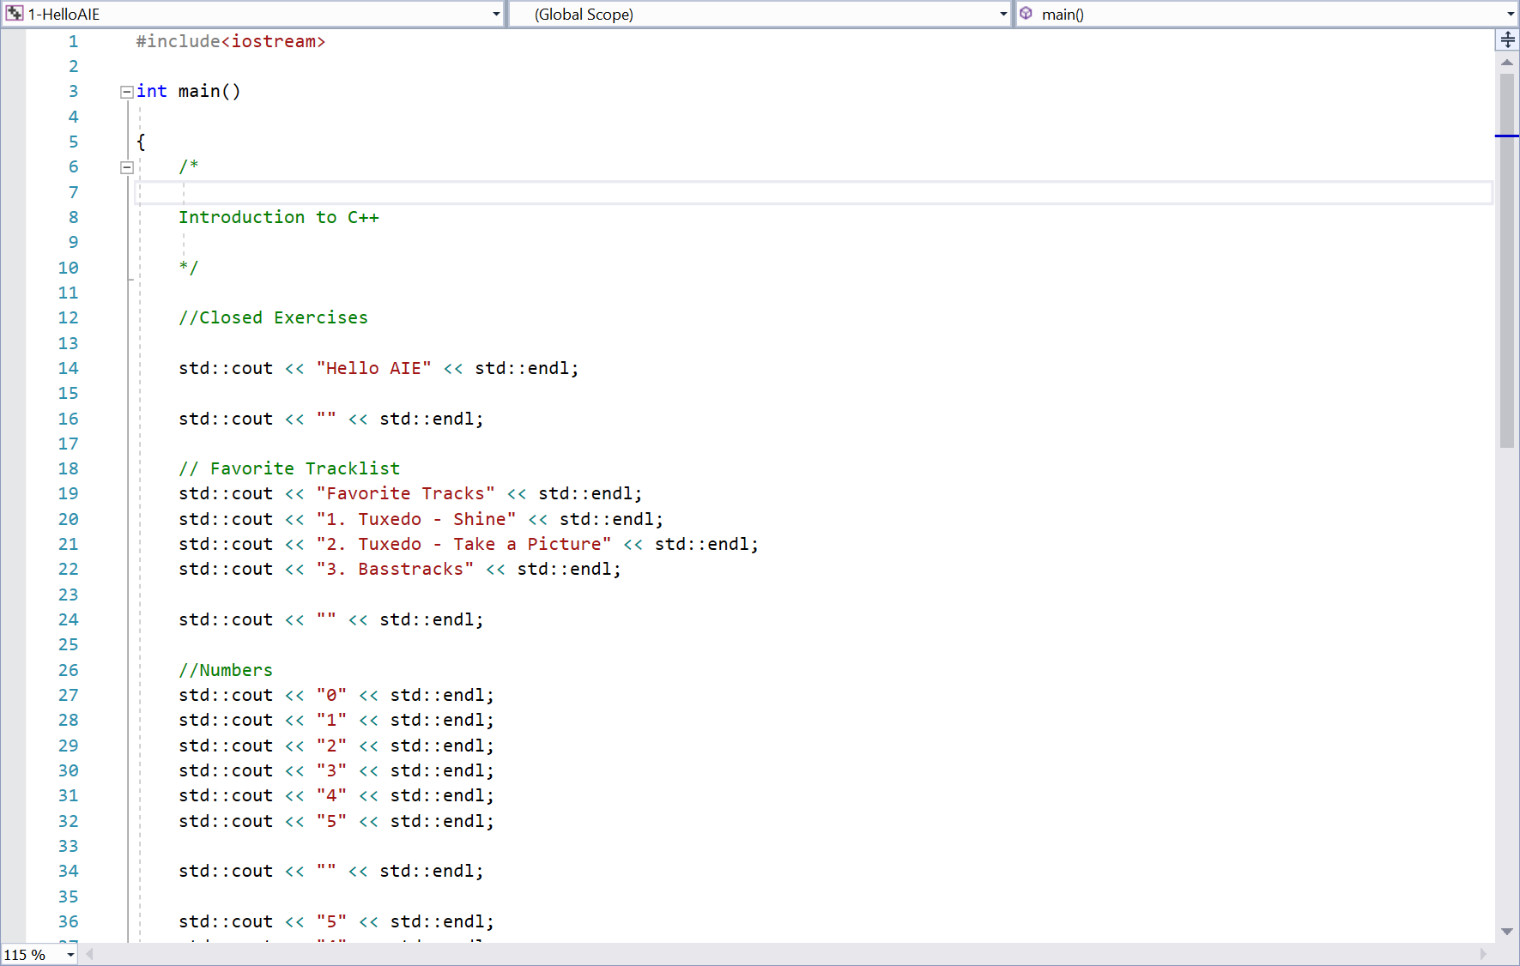Click line number 24 in the margin
The image size is (1520, 966).
[69, 619]
